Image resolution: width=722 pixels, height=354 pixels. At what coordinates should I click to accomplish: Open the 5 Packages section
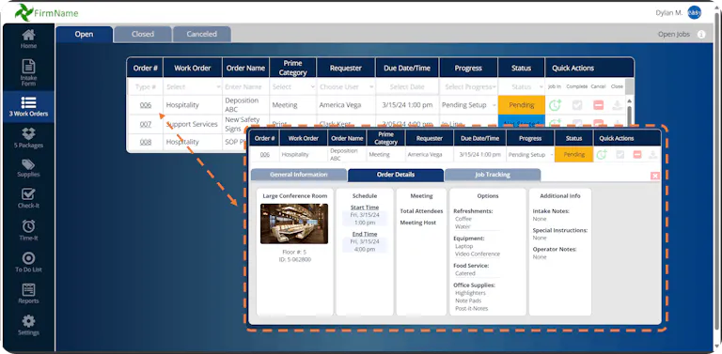28,138
